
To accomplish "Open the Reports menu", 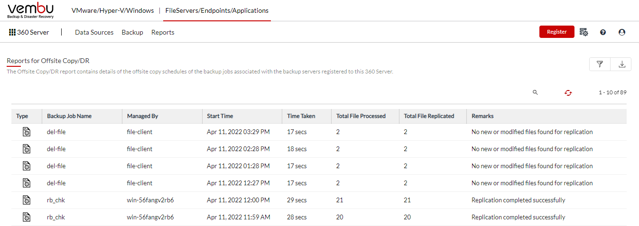I will tap(163, 32).
